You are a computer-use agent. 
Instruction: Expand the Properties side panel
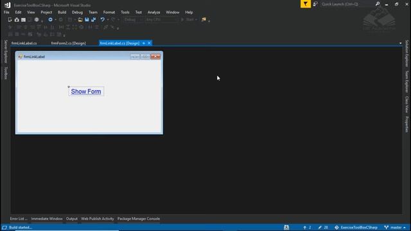pos(407,124)
